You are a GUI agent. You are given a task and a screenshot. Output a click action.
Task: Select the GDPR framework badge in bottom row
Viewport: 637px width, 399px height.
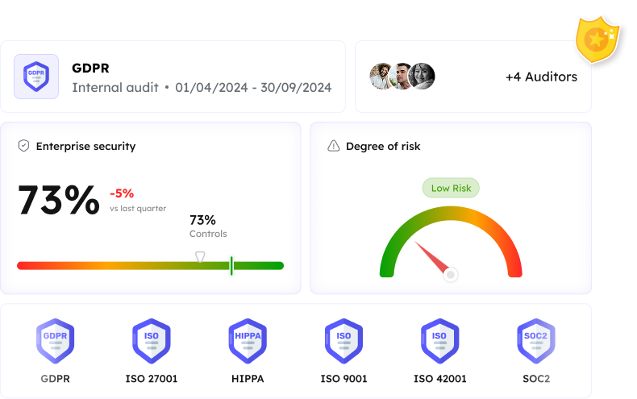[56, 341]
